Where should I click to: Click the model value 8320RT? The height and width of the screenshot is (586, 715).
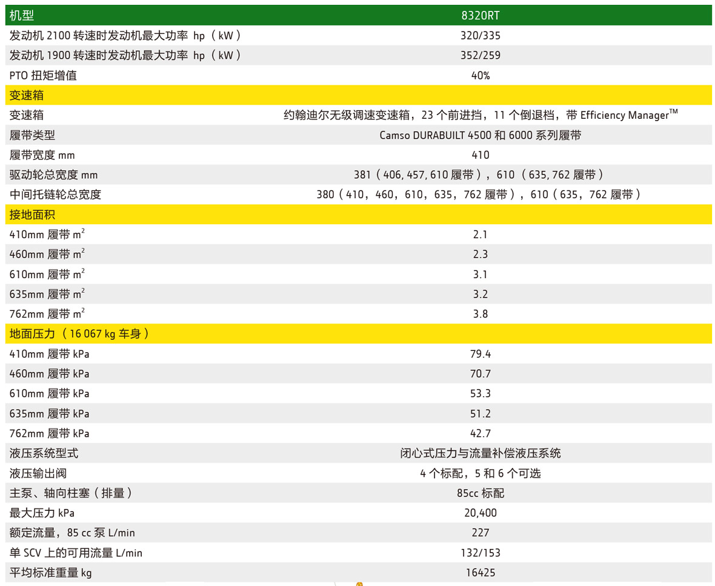click(480, 16)
